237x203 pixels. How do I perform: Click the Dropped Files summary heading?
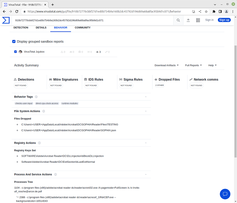169,79
